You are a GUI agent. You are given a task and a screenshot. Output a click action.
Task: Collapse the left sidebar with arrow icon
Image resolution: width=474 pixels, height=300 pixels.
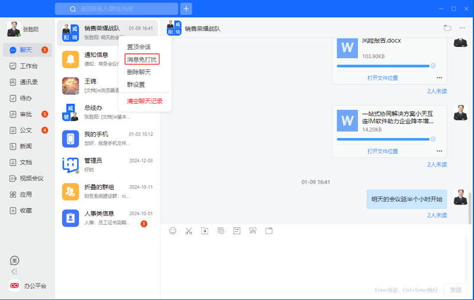click(14, 272)
